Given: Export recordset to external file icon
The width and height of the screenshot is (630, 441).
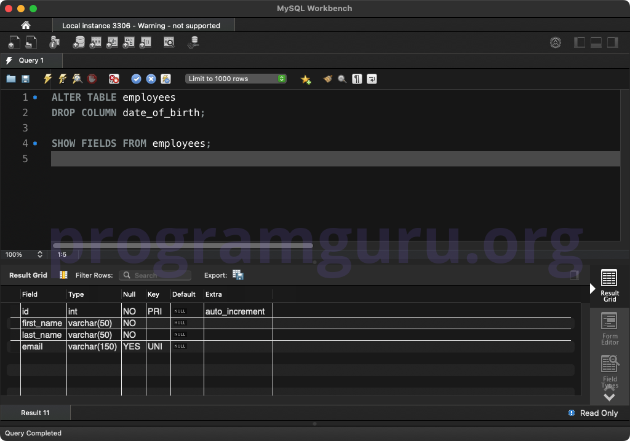Looking at the screenshot, I should click(x=238, y=275).
